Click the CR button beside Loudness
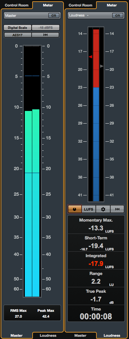This screenshot has height=339, width=129. pos(118,16)
